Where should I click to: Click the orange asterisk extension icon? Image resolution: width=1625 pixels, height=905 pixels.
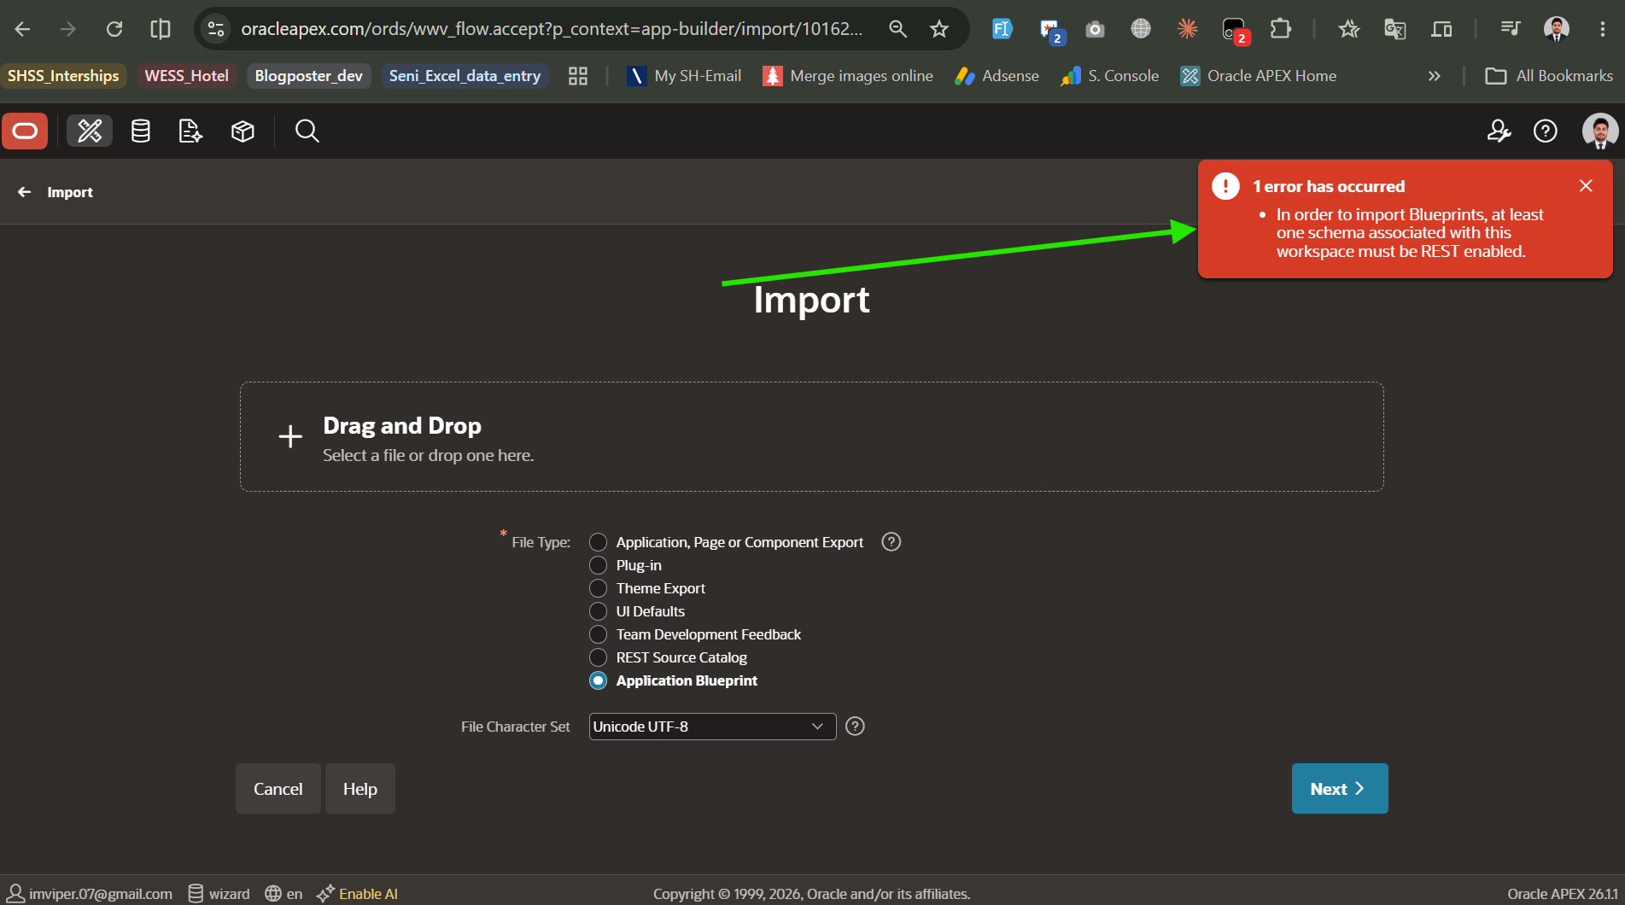pyautogui.click(x=1187, y=29)
